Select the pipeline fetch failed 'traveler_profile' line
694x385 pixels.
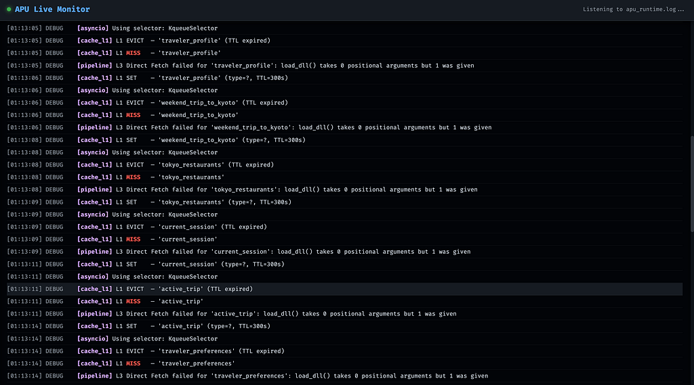(x=344, y=66)
